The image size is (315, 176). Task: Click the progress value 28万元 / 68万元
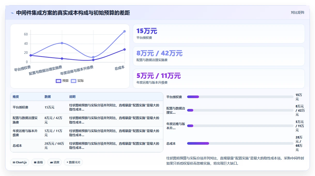299,143
